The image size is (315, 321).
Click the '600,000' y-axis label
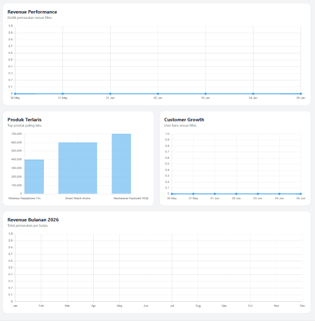click(x=16, y=142)
